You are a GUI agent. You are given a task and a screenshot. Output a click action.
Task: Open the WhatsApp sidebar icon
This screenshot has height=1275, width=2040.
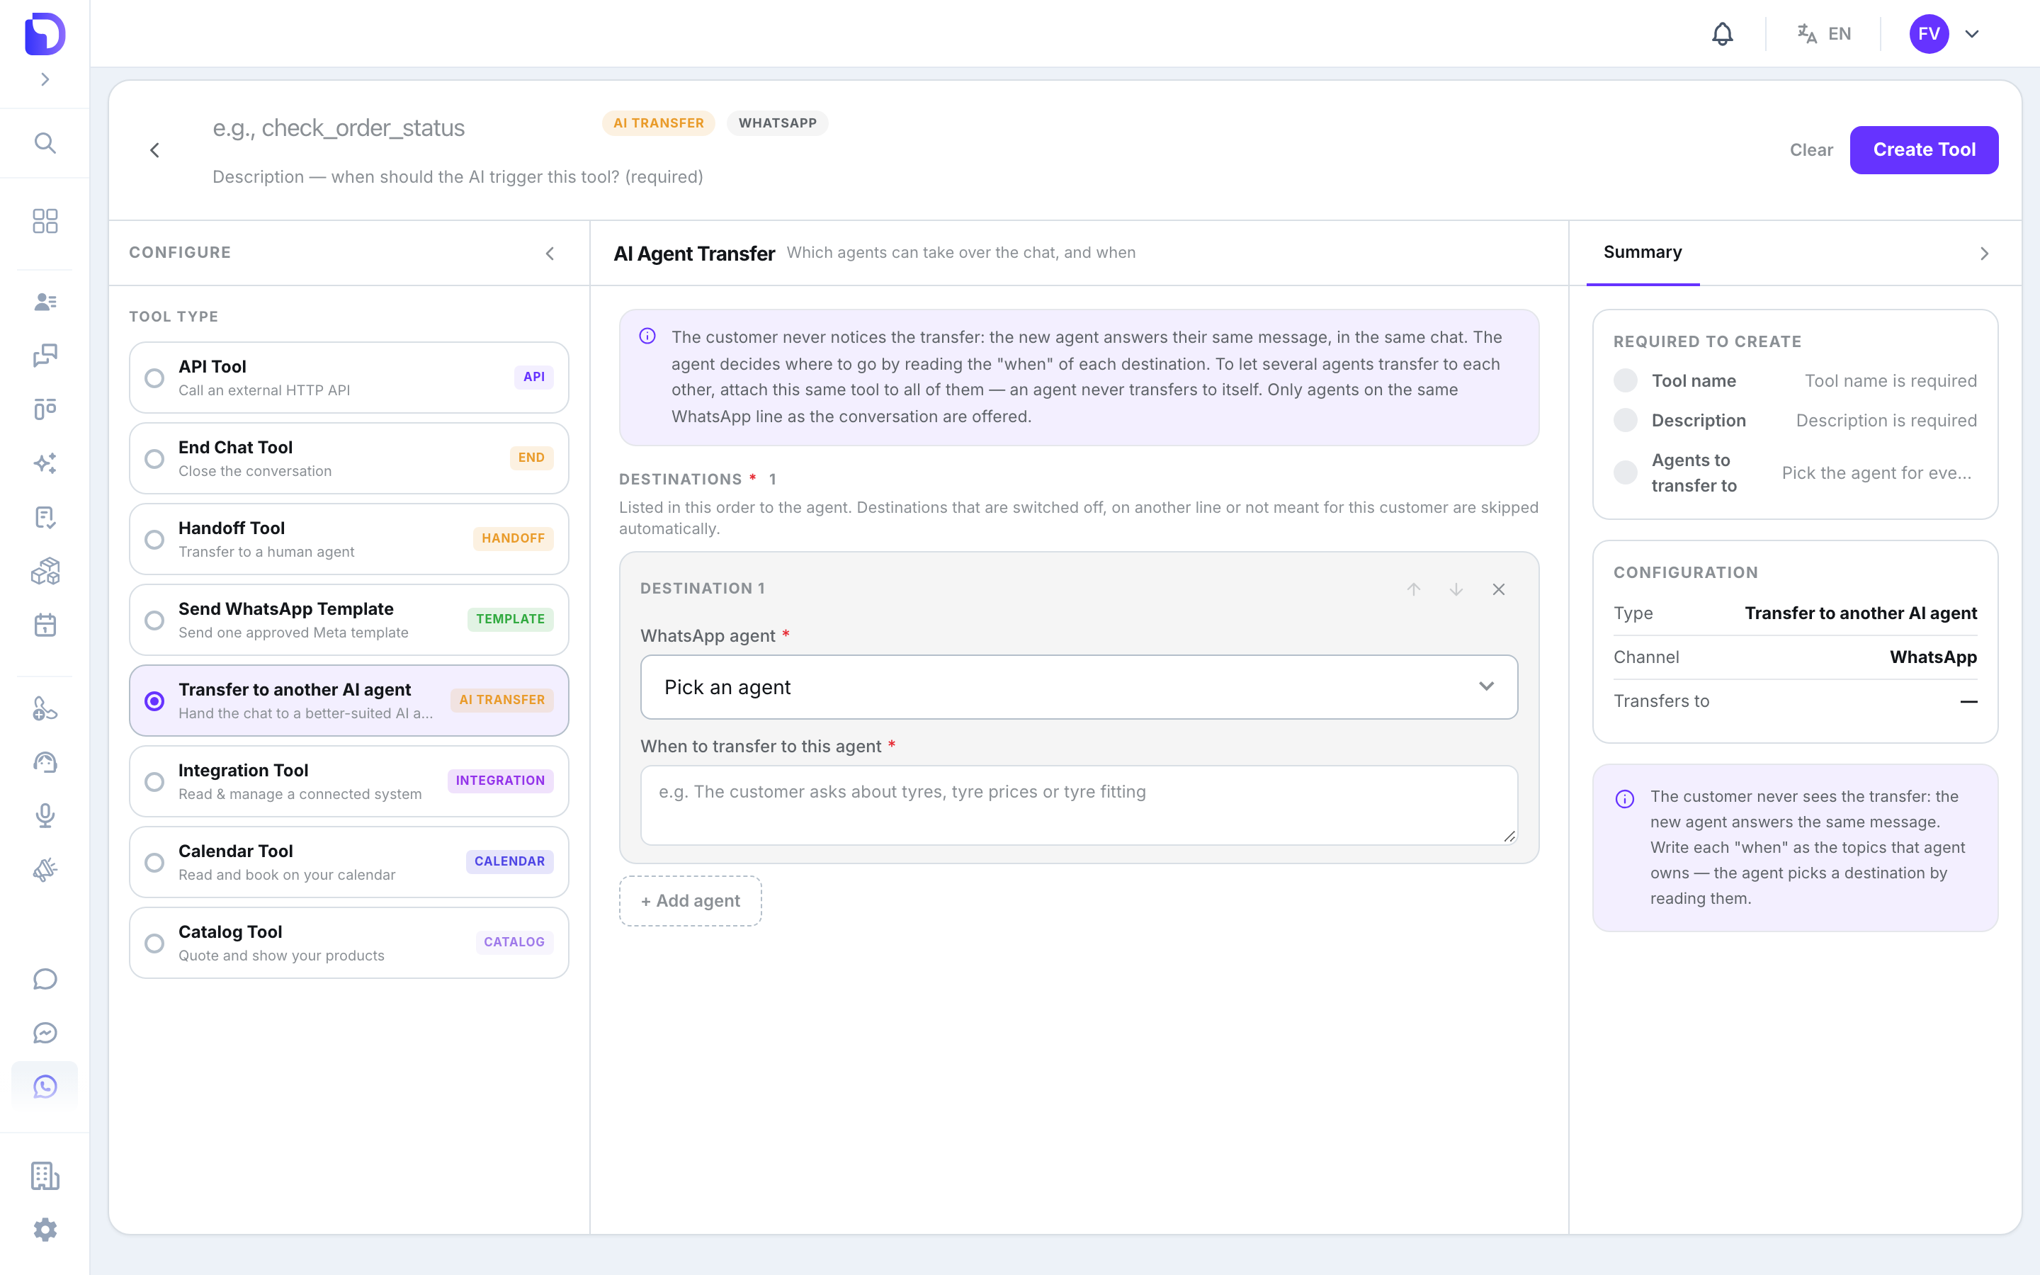[45, 1086]
